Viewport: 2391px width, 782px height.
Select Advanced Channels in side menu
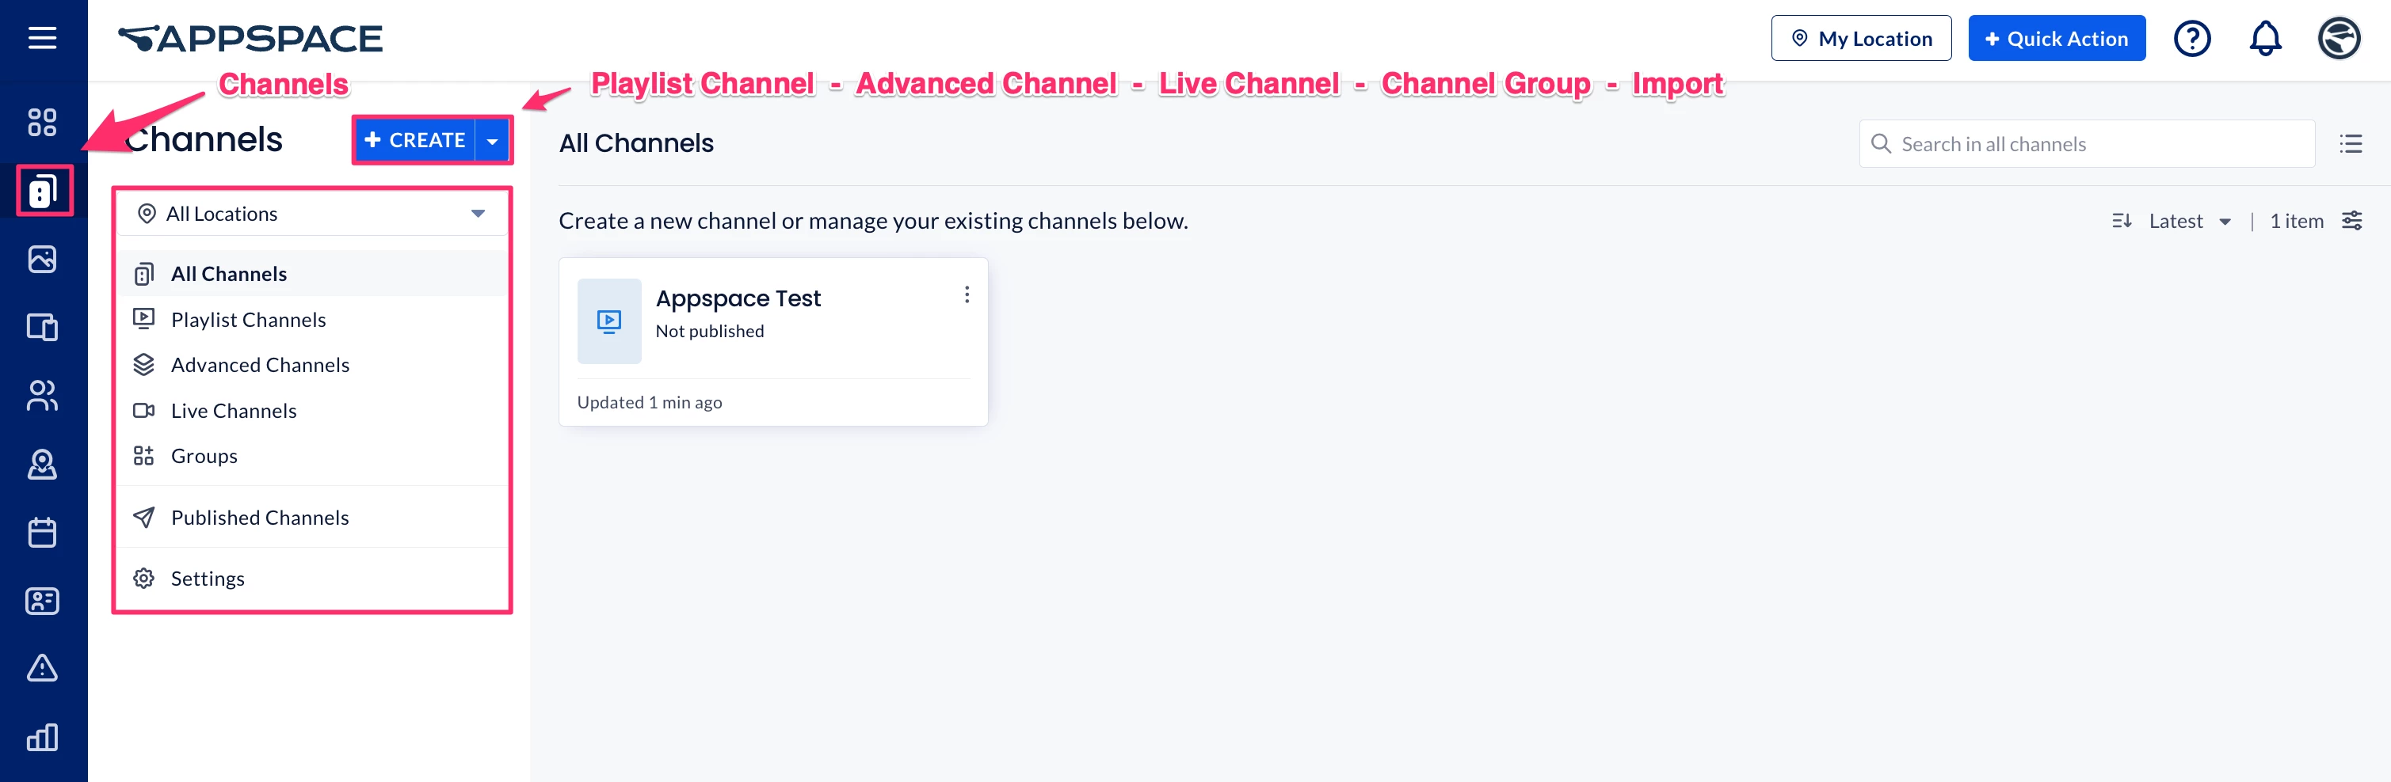[x=313, y=366]
